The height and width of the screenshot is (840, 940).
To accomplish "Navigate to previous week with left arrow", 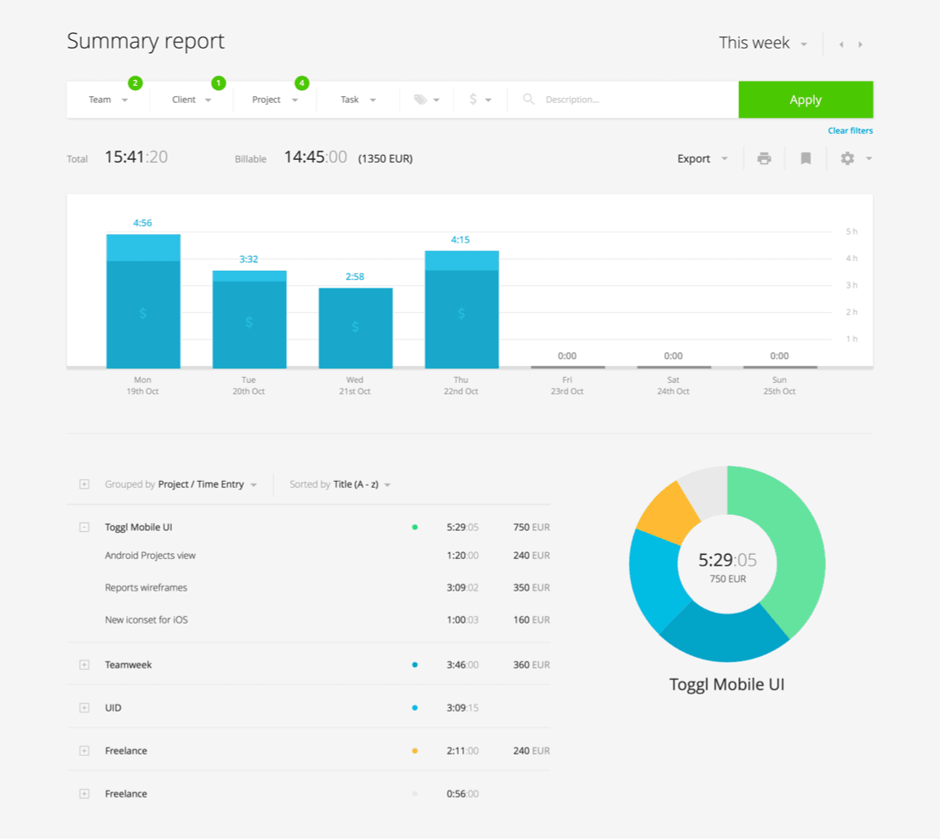I will (840, 43).
